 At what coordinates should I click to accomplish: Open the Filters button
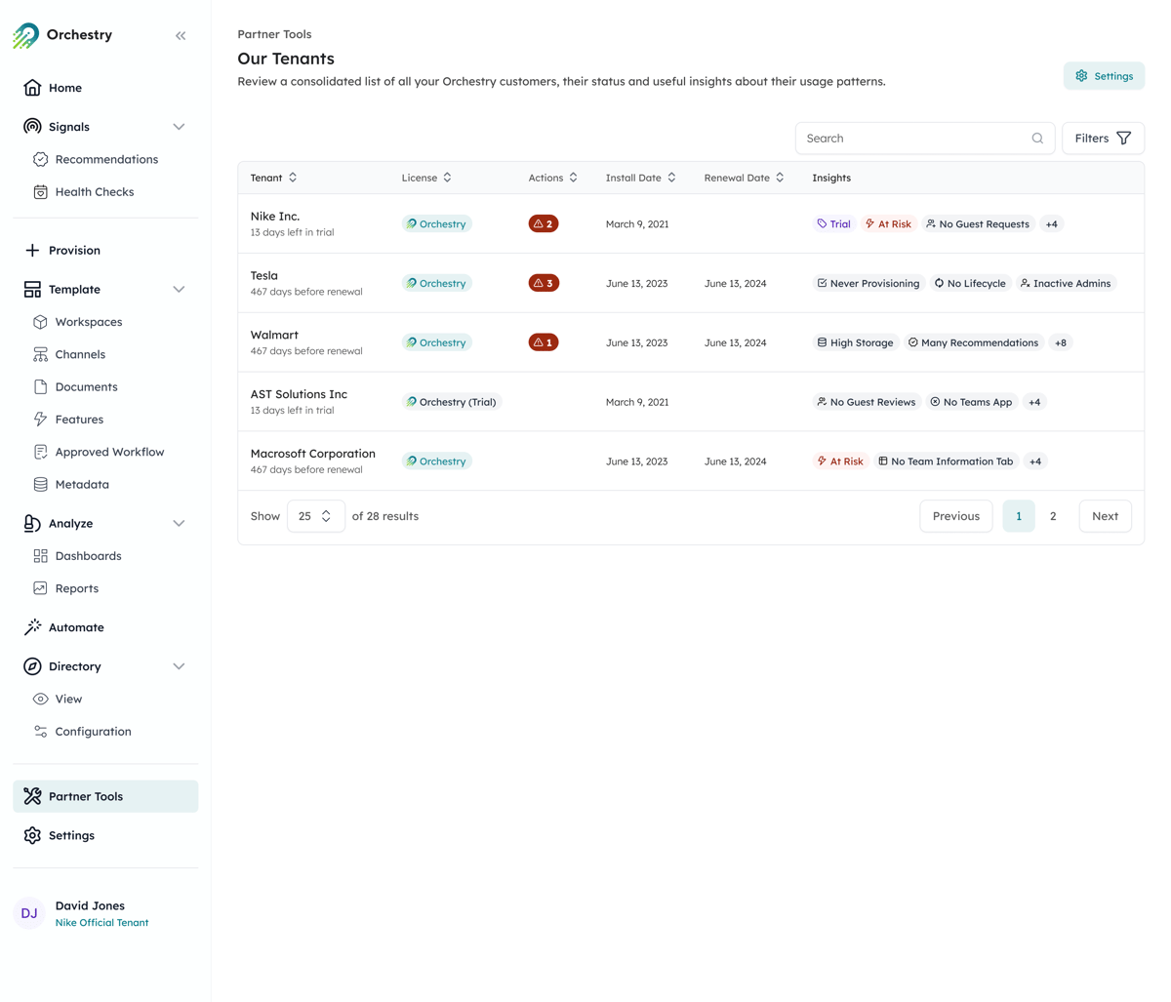(x=1103, y=139)
